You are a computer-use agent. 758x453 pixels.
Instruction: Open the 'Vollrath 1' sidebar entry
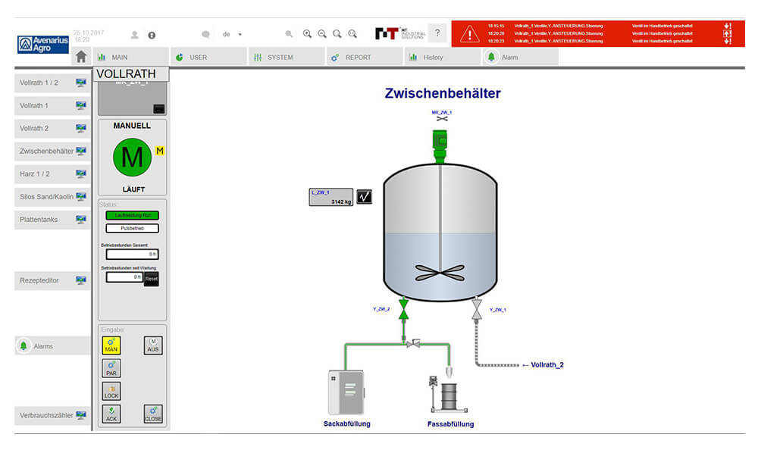coord(53,105)
